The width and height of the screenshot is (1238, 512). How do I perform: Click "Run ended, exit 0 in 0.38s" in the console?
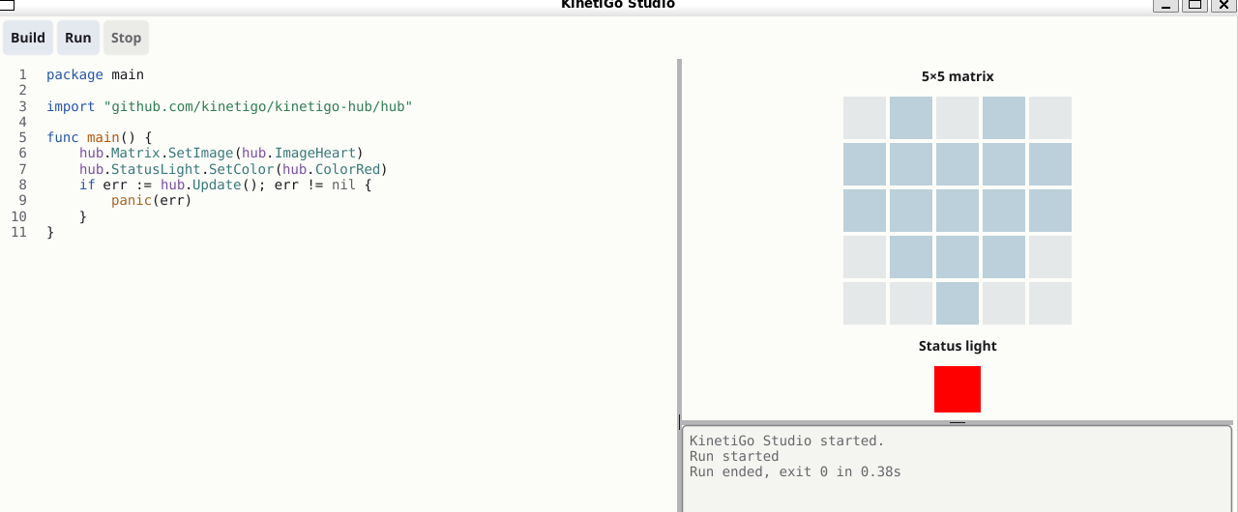(795, 471)
